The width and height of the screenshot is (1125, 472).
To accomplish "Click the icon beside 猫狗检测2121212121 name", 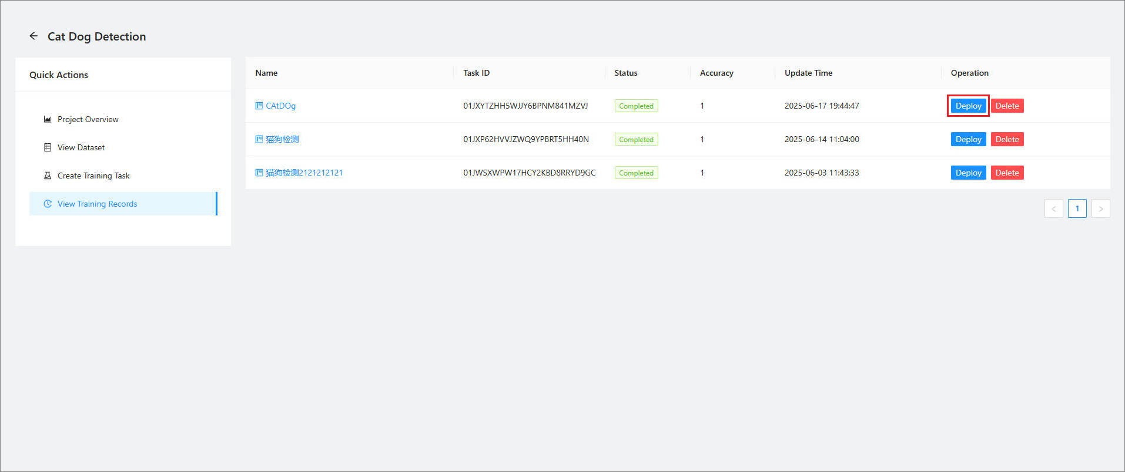I will pos(259,173).
